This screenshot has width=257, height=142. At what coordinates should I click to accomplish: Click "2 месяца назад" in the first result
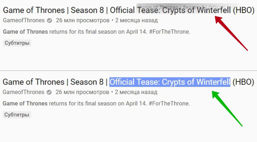(136, 21)
